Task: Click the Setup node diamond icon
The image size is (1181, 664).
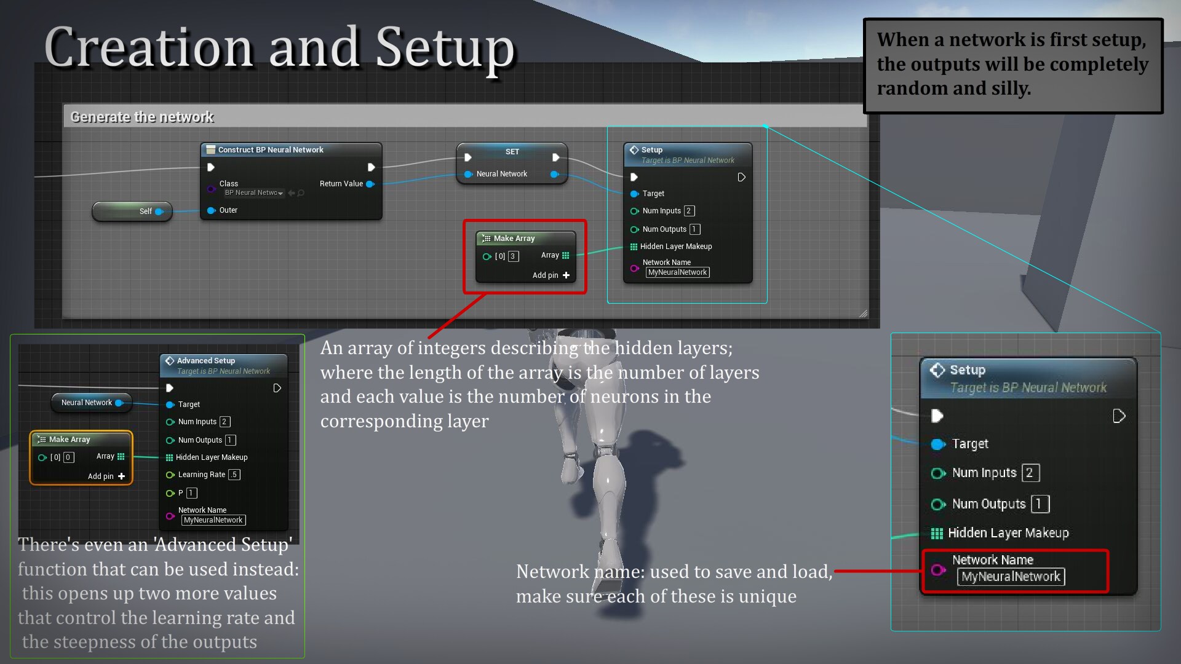Action: pyautogui.click(x=635, y=149)
